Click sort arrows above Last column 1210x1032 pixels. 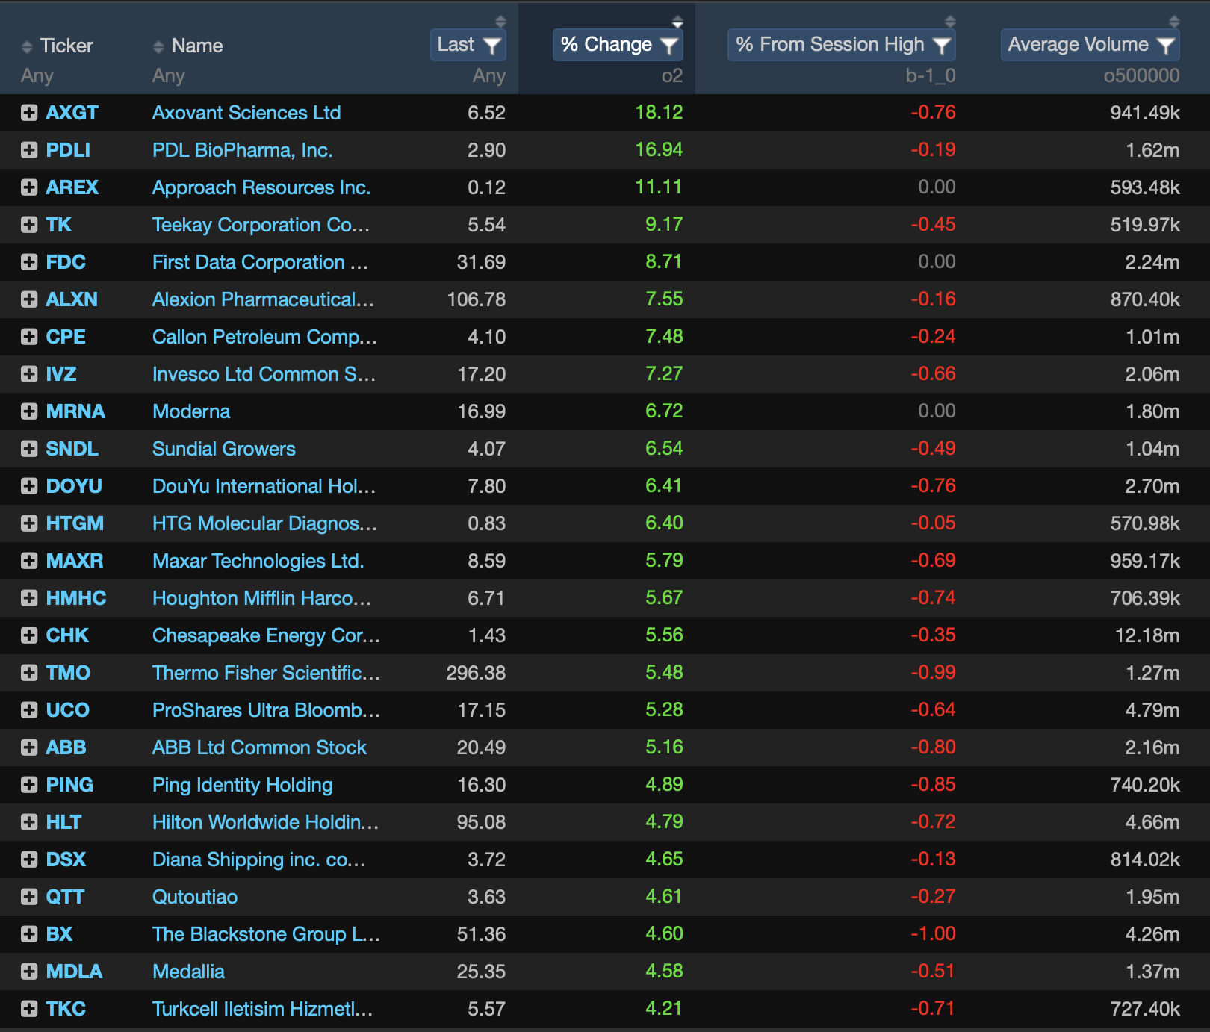(x=500, y=21)
